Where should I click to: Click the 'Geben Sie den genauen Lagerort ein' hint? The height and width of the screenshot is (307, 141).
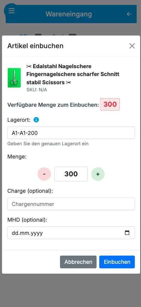[48, 144]
